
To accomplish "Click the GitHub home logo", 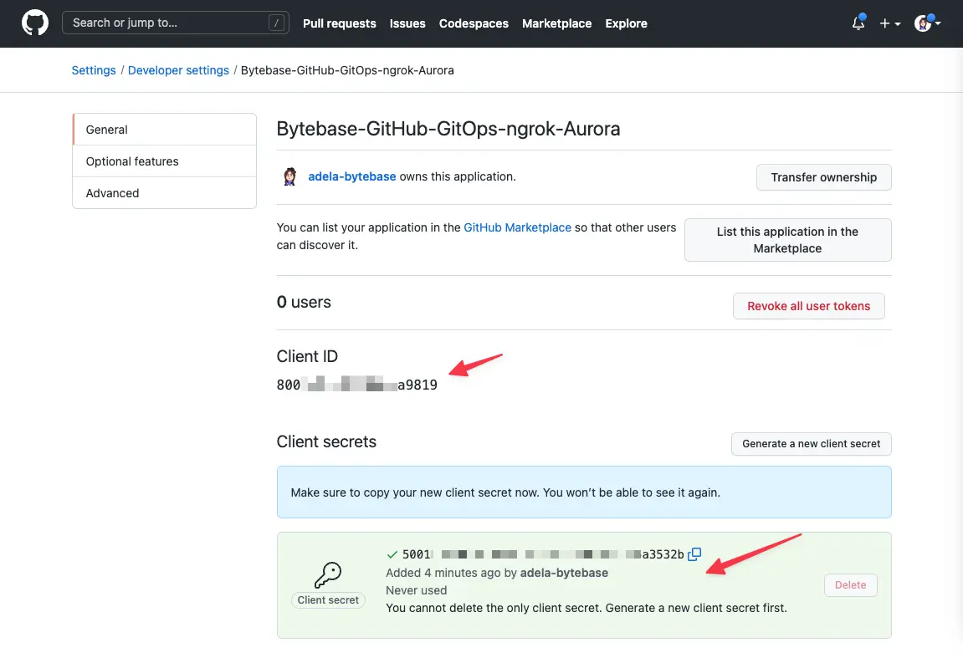I will 34,23.
